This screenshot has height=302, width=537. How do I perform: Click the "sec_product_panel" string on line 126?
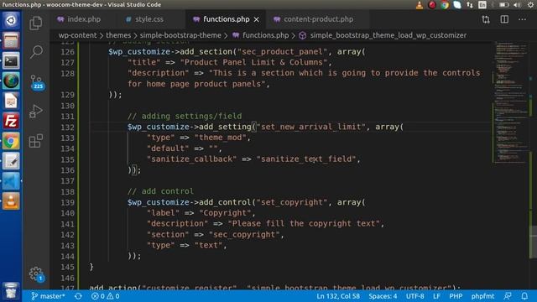point(282,52)
